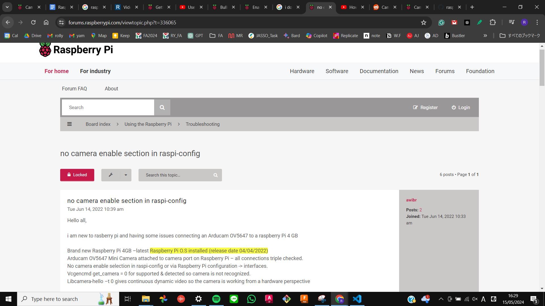Open the Copilot bookmark
The height and width of the screenshot is (306, 545).
(x=317, y=36)
